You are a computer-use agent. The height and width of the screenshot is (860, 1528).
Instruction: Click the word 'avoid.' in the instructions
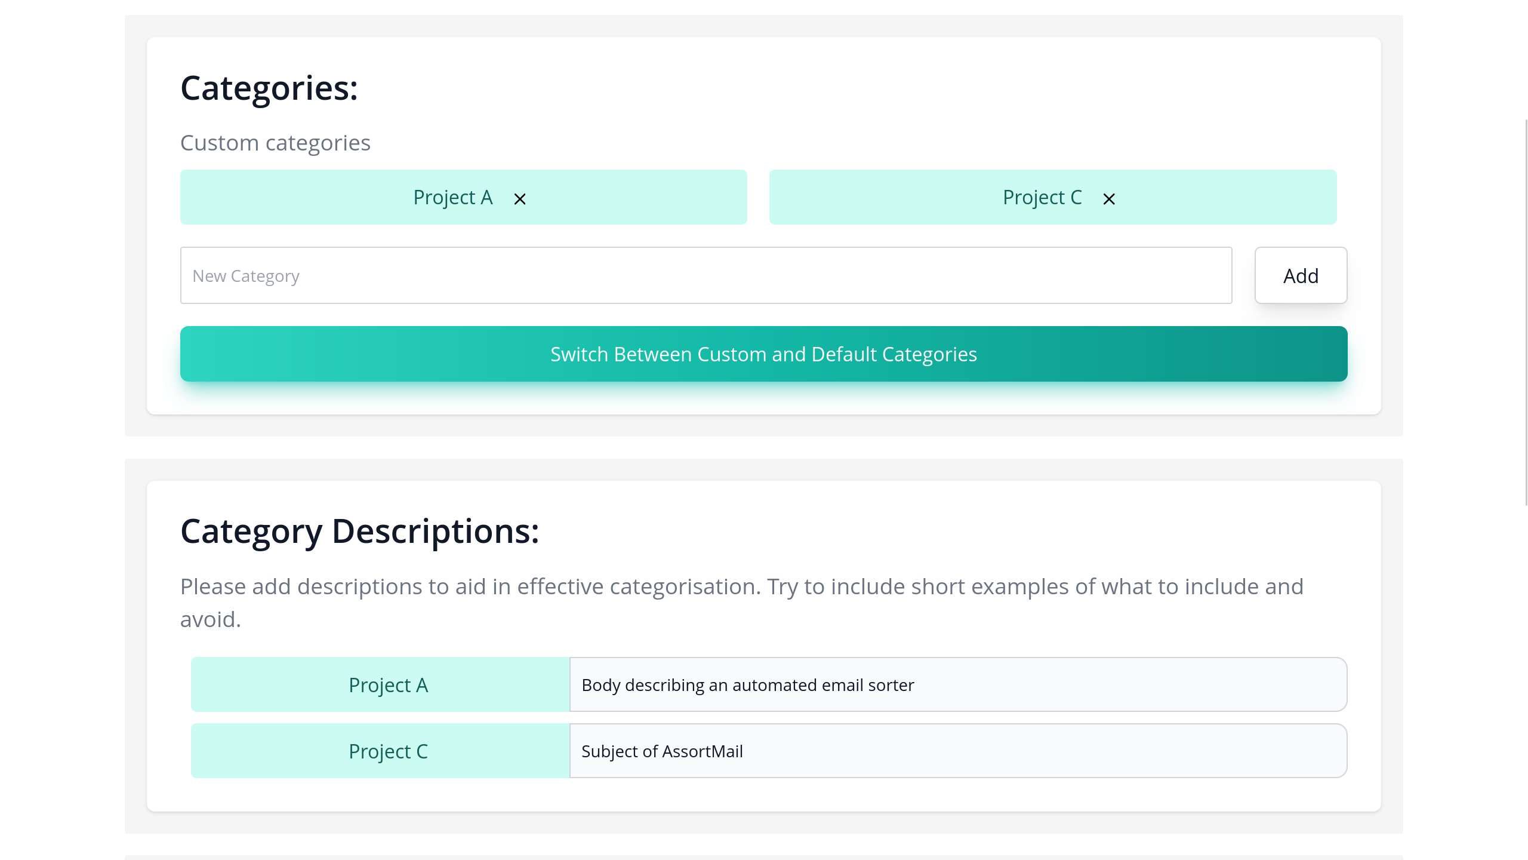pyautogui.click(x=210, y=619)
